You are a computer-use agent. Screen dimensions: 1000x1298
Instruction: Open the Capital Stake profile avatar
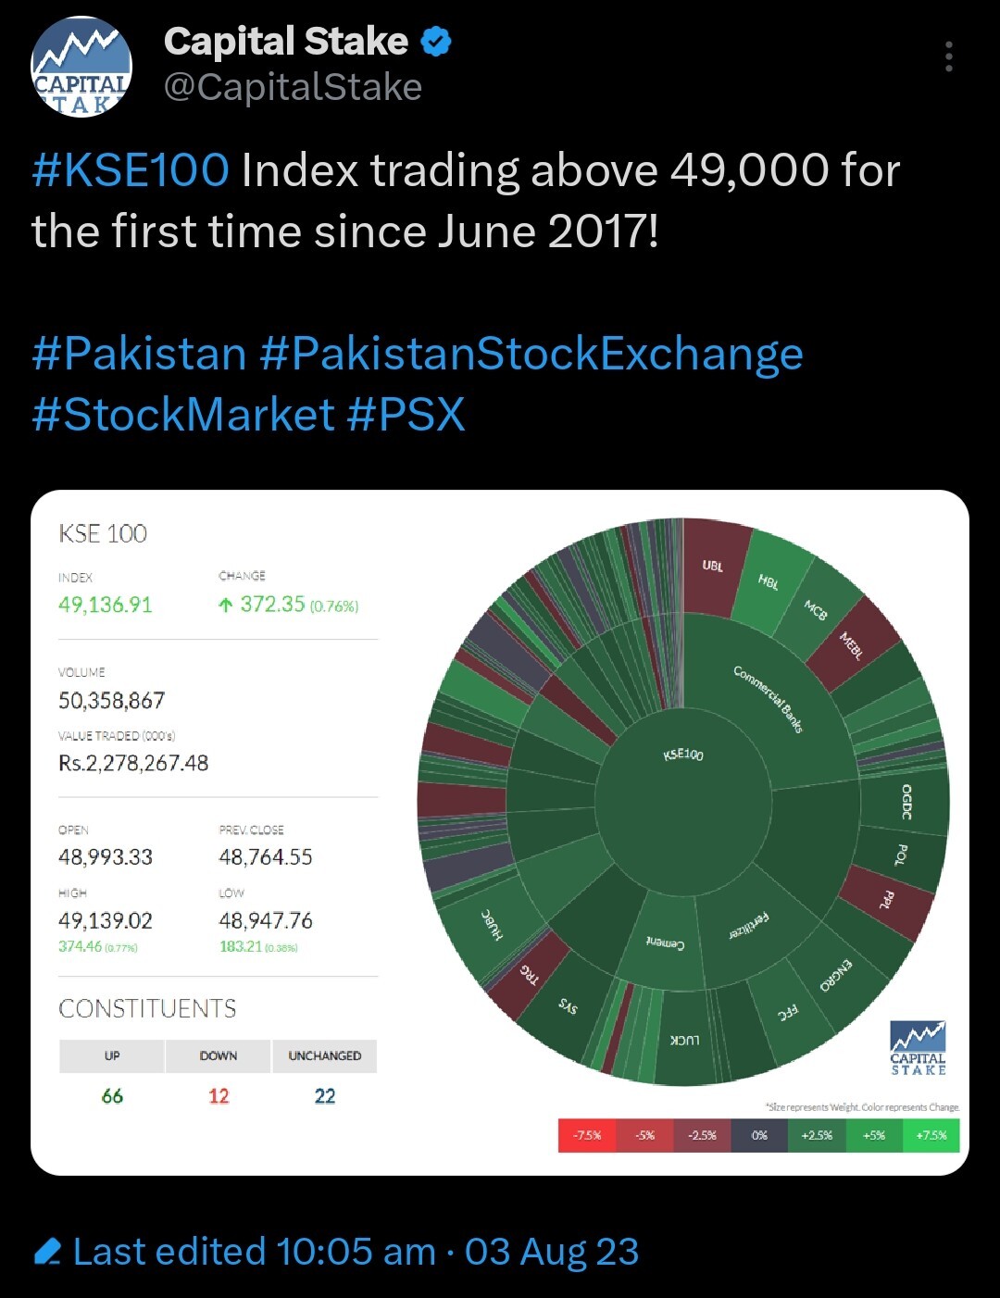pos(81,67)
